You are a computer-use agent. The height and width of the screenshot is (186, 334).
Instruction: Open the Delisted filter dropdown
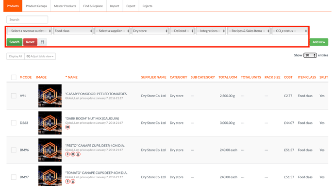[x=182, y=31]
